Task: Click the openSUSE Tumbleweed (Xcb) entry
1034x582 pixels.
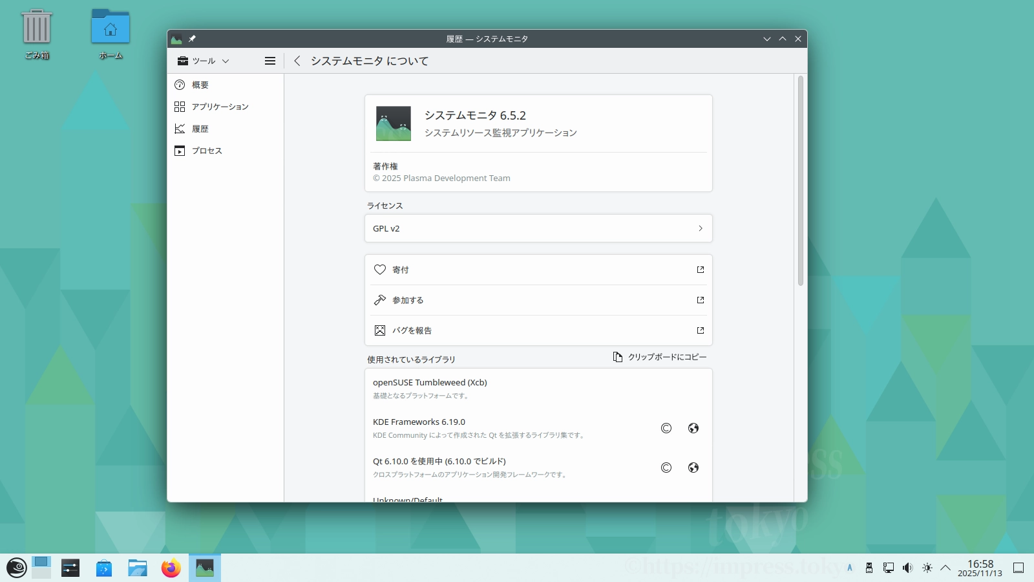Action: [x=538, y=389]
